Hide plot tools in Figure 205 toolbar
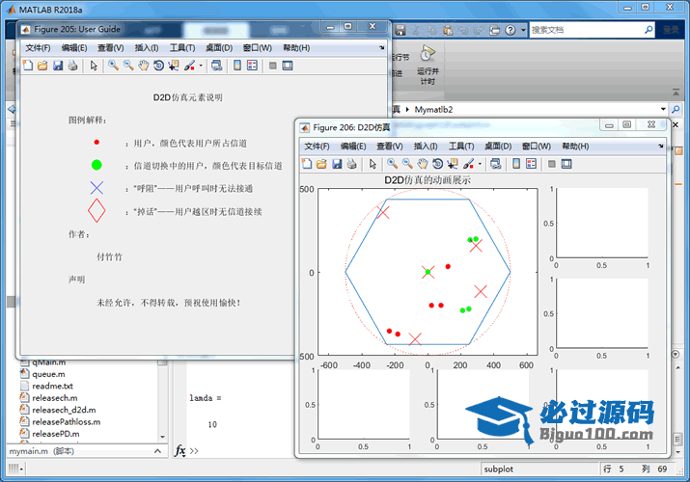Screen dimensions: 690x482 [x=273, y=66]
